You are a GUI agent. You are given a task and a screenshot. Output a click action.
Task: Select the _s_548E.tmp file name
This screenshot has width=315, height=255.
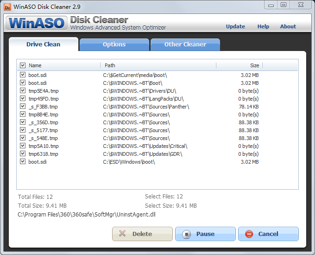point(43,138)
